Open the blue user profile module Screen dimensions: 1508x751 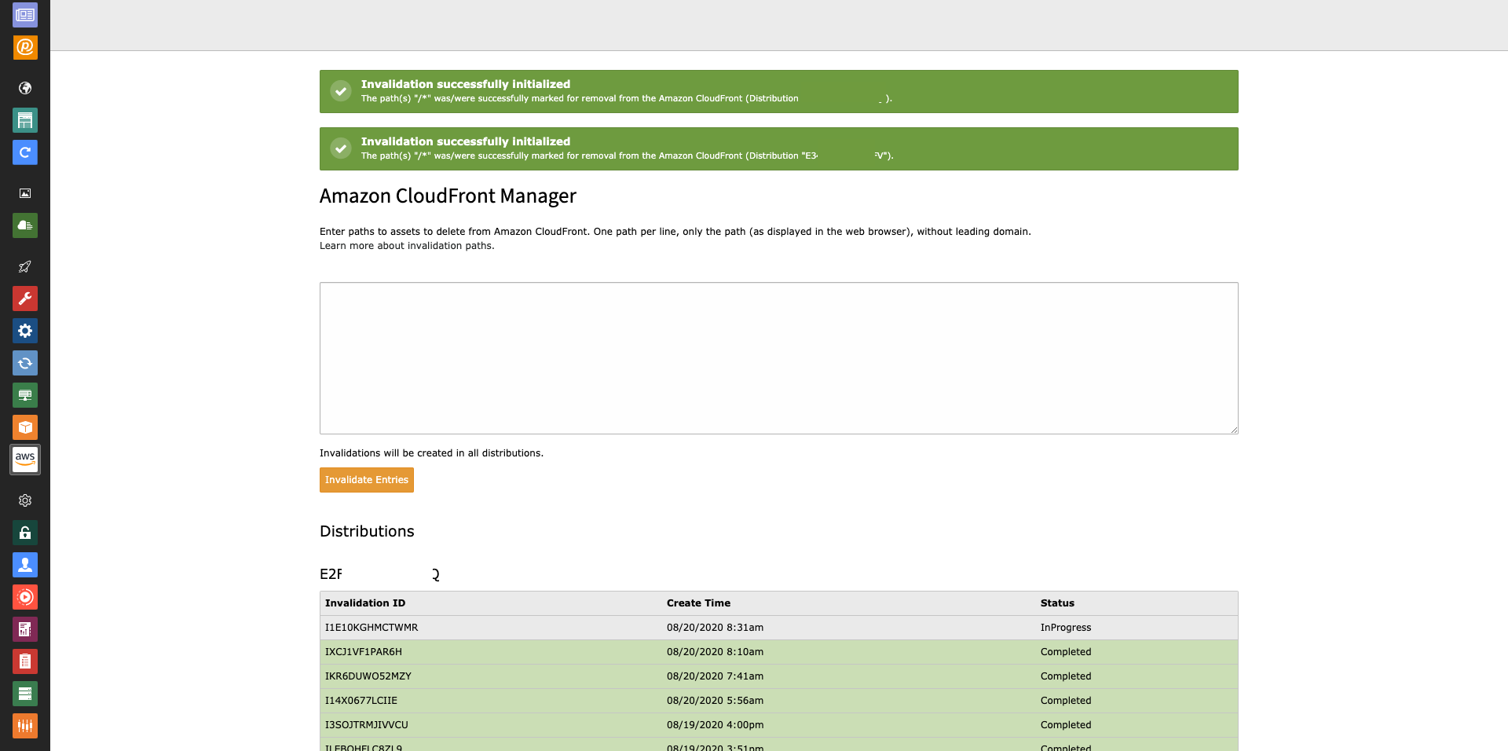coord(24,565)
